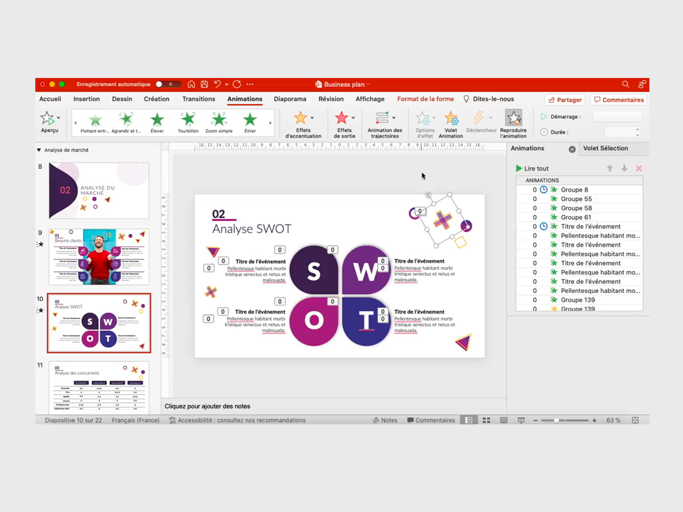Viewport: 683px width, 512px height.
Task: Toggle the Notes pane in status bar
Action: pyautogui.click(x=385, y=420)
